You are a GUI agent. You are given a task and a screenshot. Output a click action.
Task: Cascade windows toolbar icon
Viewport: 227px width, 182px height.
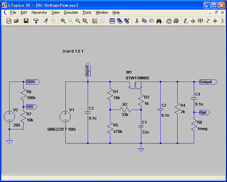coord(120,21)
